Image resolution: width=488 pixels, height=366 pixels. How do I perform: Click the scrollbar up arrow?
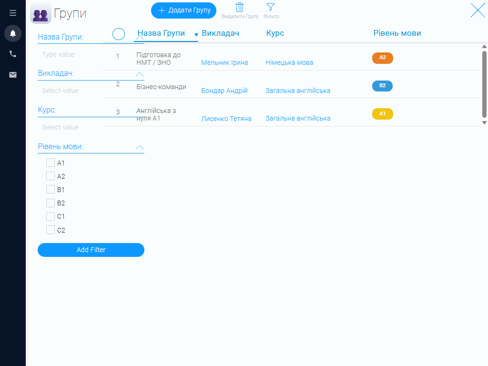(484, 47)
